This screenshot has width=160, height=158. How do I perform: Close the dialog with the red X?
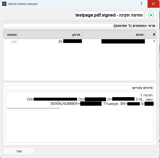[x=153, y=4]
